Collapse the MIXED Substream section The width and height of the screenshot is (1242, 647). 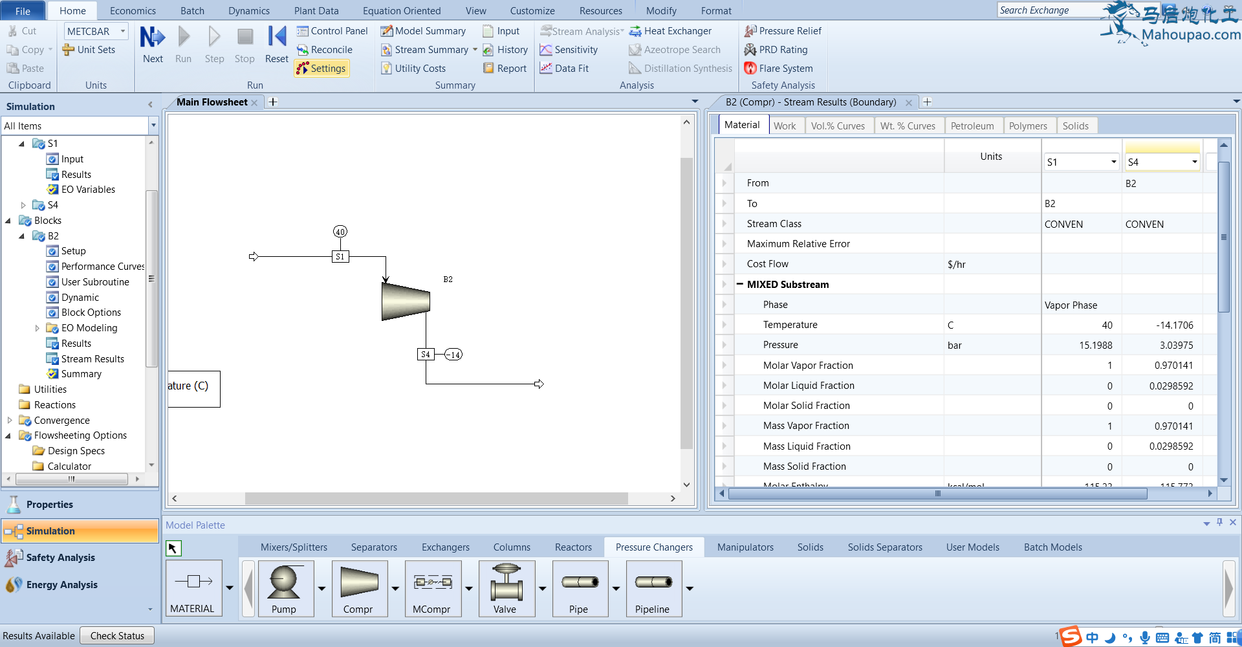point(740,284)
